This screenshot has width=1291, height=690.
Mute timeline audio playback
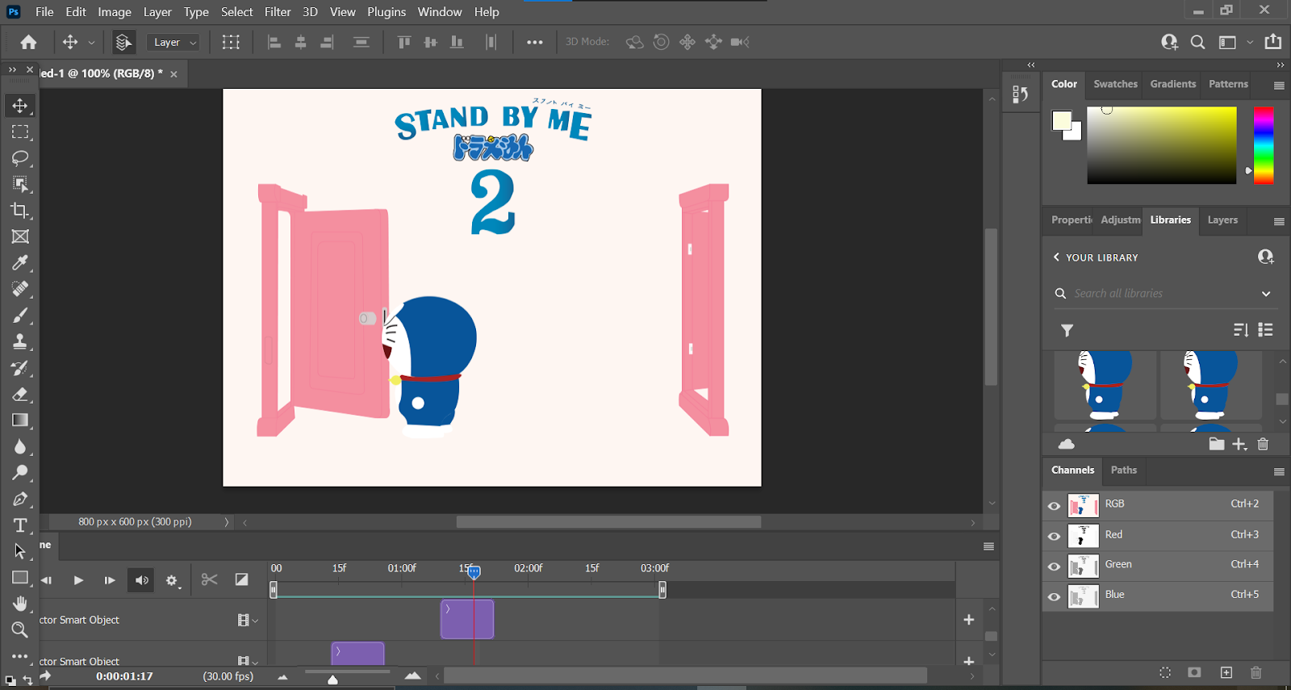coord(142,580)
